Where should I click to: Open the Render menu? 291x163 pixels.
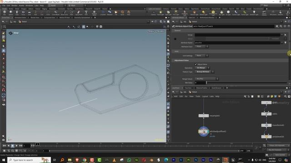coord(15,5)
